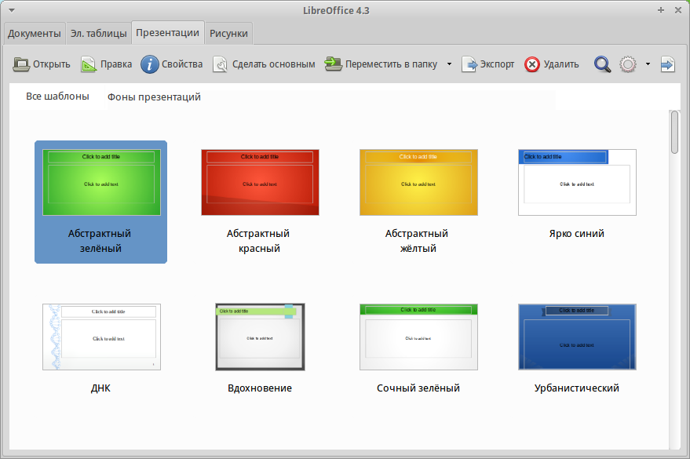
Task: Click the Фоны презентаций folder link
Action: point(154,97)
